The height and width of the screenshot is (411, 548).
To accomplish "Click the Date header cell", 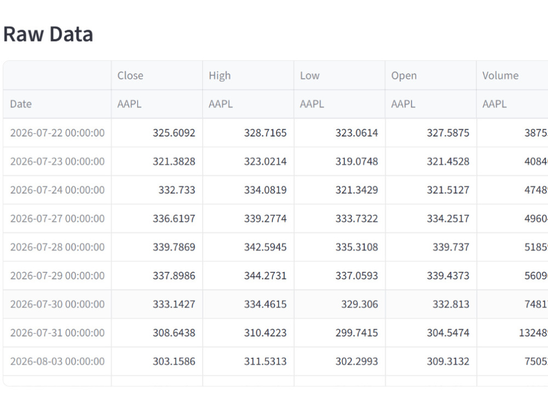I will (x=57, y=104).
